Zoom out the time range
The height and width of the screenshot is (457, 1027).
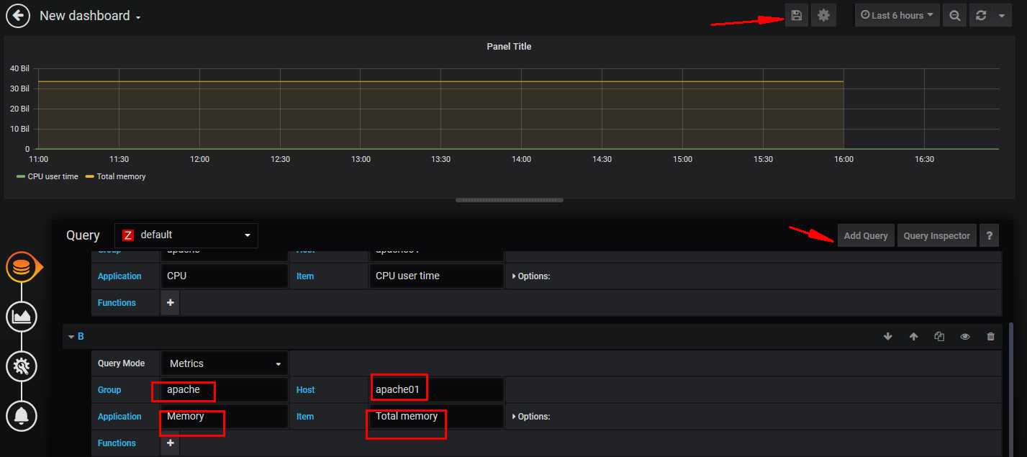click(x=954, y=15)
